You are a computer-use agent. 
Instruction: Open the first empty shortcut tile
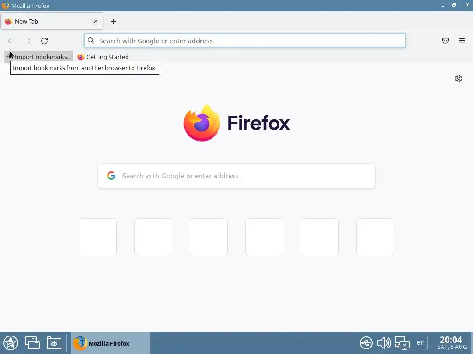pos(98,237)
